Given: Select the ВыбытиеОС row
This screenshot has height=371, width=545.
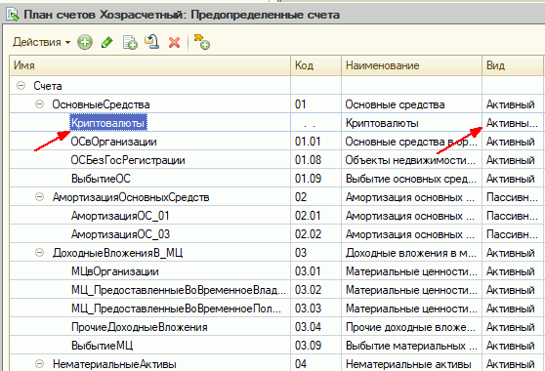Looking at the screenshot, I should click(x=276, y=179).
